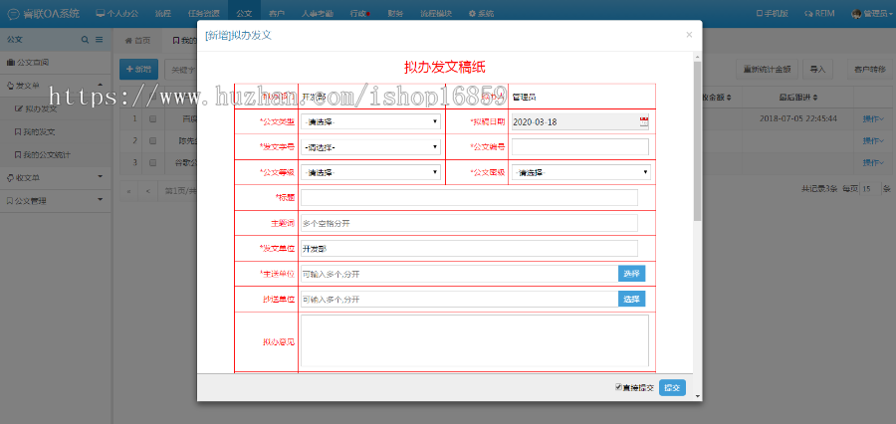Screen dimensions: 896x424
Task: Click the 抄送单位 input field
Action: coord(459,299)
